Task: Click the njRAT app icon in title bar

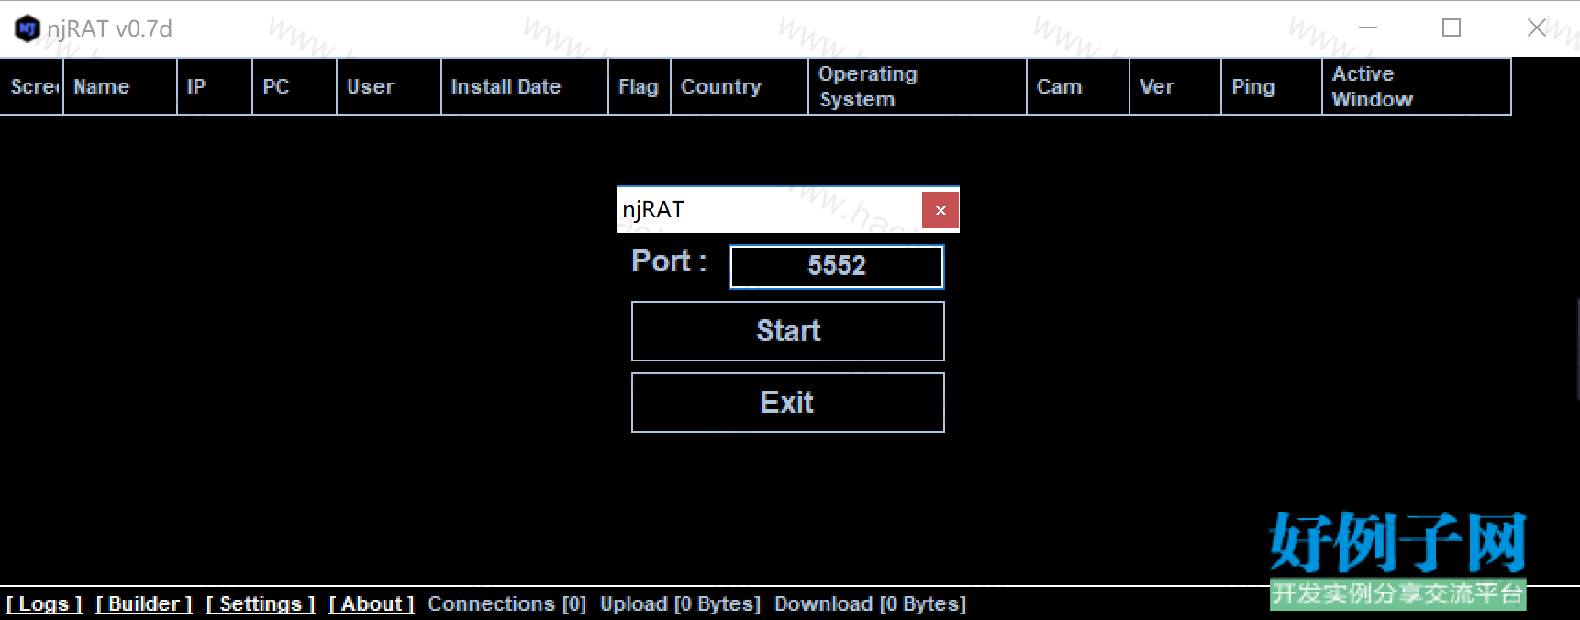Action: click(x=28, y=28)
